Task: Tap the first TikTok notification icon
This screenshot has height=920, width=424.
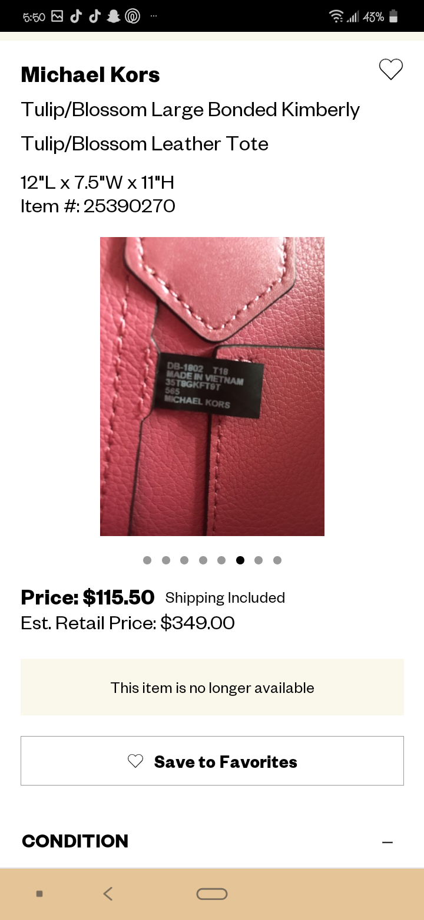Action: 75,17
